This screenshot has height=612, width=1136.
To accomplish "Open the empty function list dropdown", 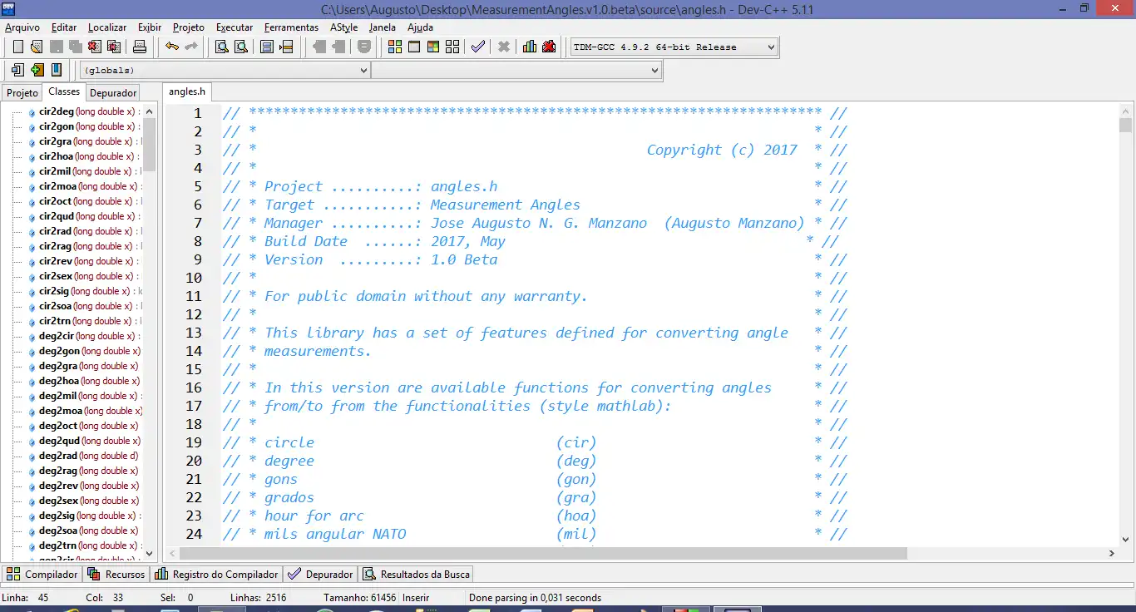I will [516, 71].
